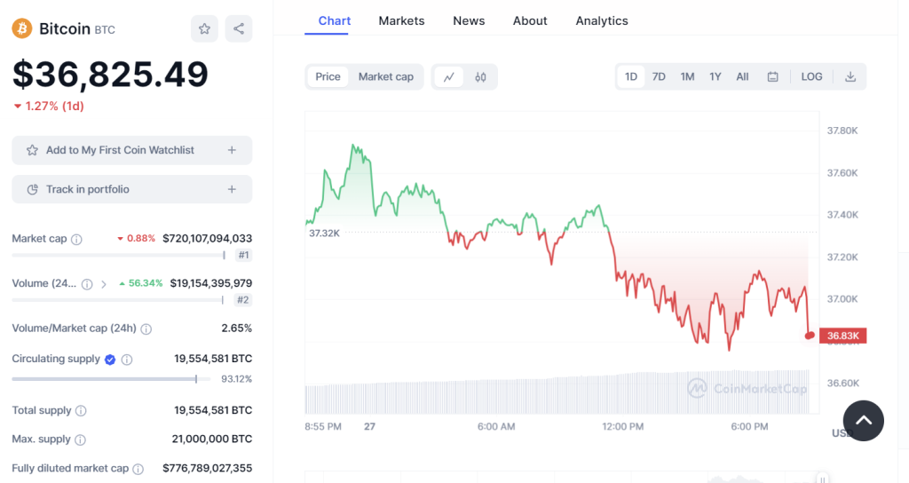Toggle chart to Market cap view
This screenshot has width=909, height=483.
pyautogui.click(x=385, y=77)
